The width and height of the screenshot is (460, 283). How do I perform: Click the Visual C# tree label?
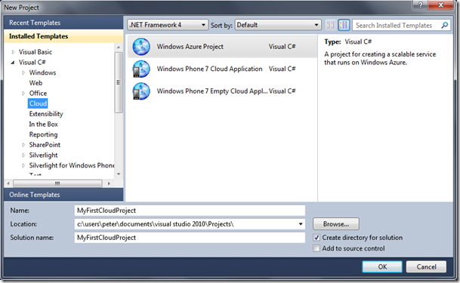point(32,63)
